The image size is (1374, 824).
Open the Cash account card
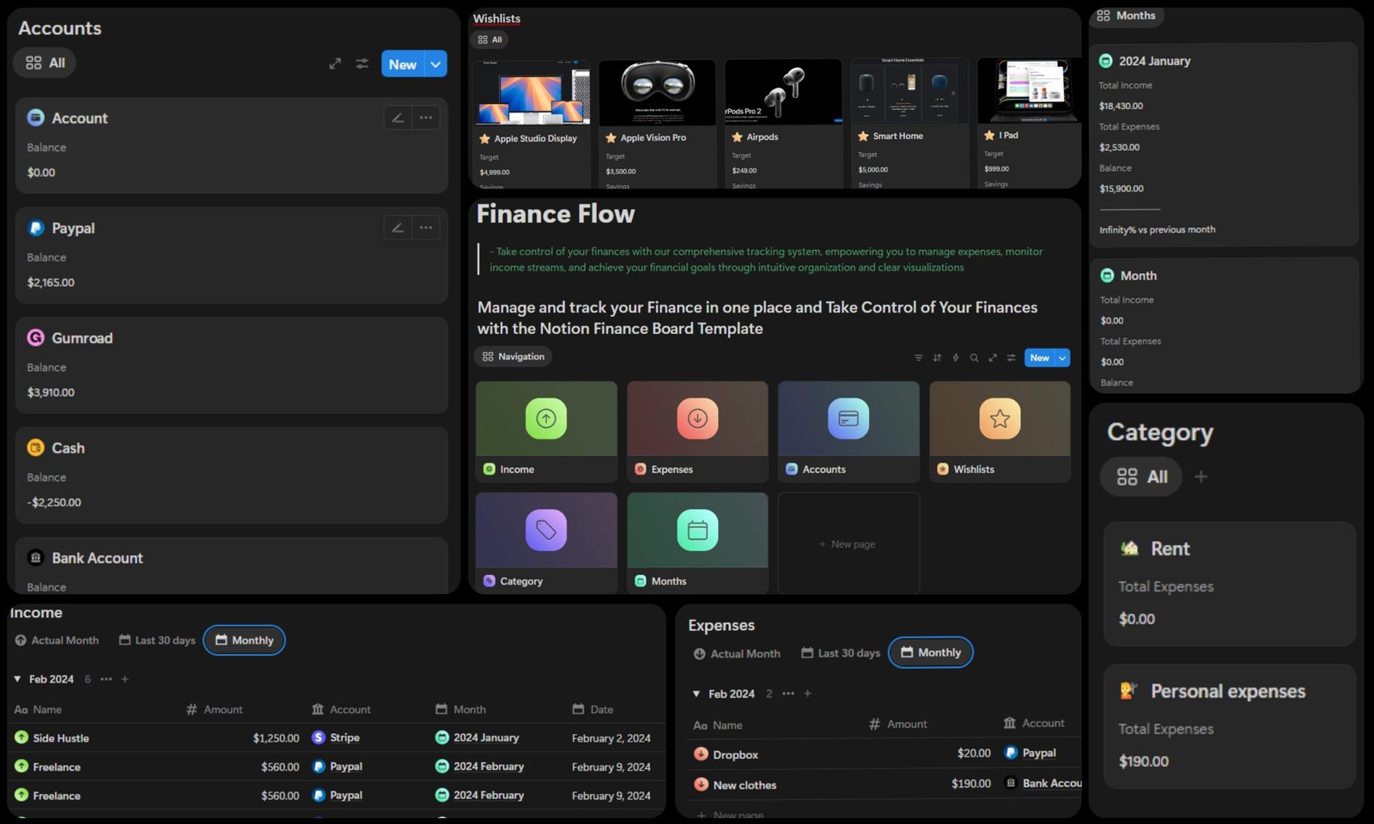pos(232,475)
